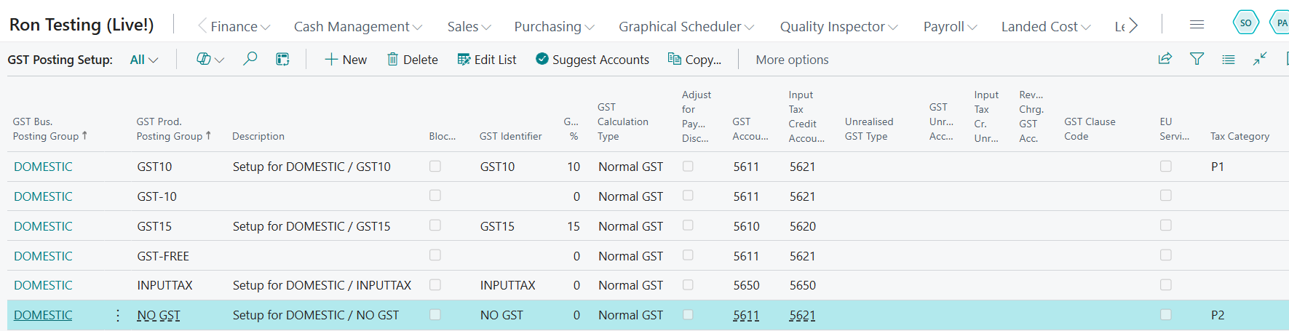Image resolution: width=1289 pixels, height=331 pixels.
Task: Check EU Service box for GST15 row
Action: [x=1165, y=226]
